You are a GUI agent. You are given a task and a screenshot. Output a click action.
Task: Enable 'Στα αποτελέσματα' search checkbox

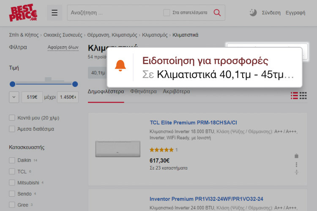coord(167,13)
